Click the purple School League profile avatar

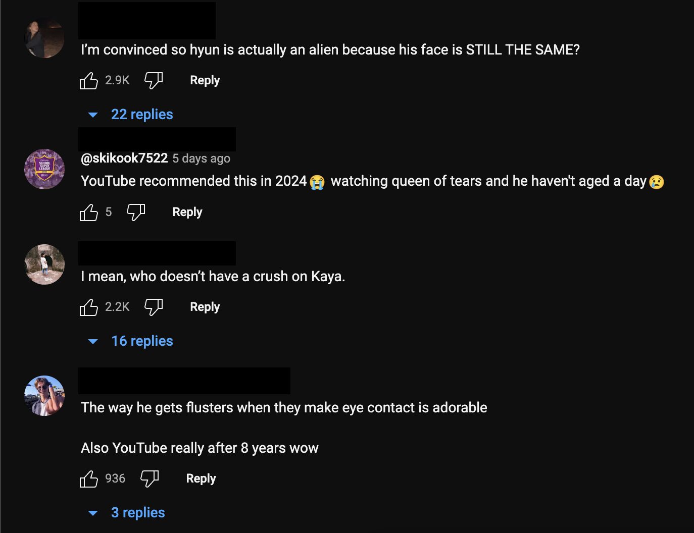pos(44,169)
